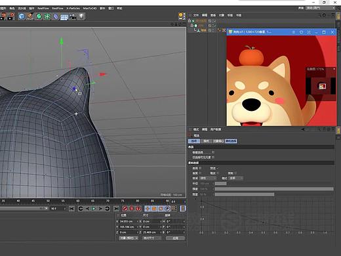Expand the second object tree row
The image size is (341, 256).
[192, 26]
